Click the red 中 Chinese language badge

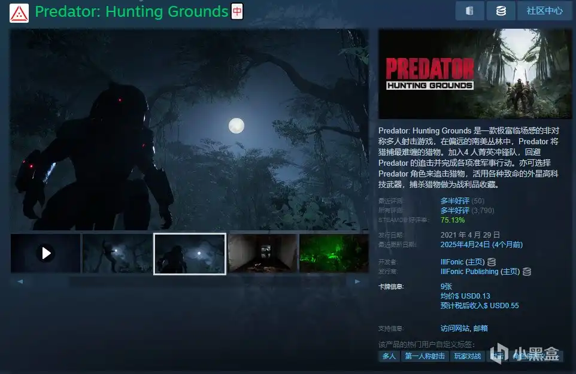[237, 11]
